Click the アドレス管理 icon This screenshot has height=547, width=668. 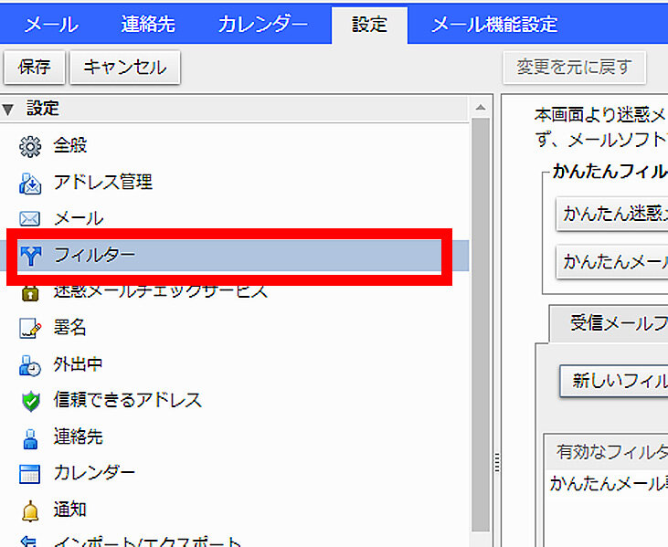pos(30,184)
